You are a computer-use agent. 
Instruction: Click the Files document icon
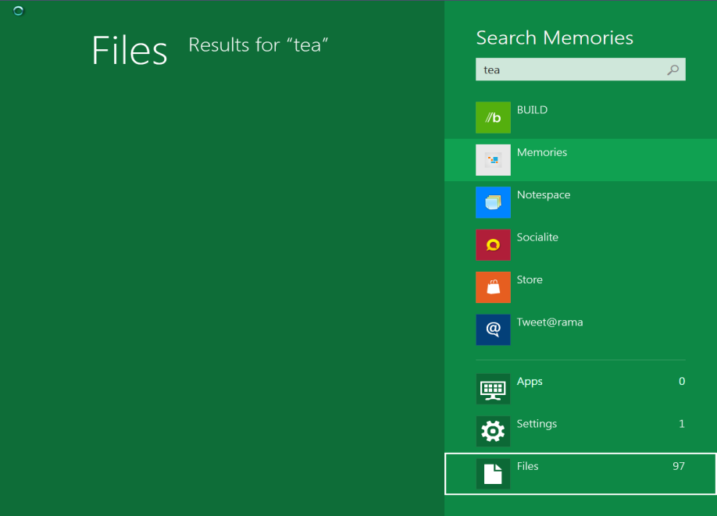point(493,474)
